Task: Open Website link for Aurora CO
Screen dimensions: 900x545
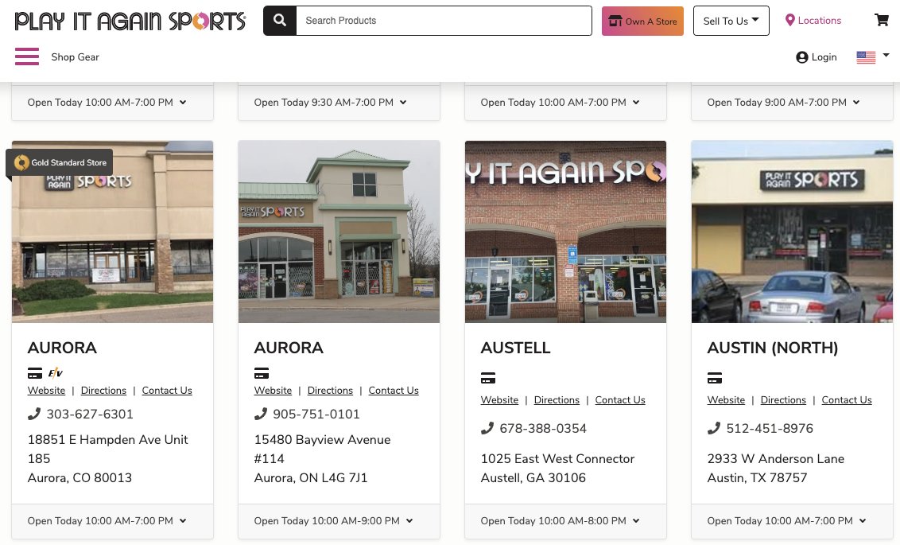Action: click(46, 391)
